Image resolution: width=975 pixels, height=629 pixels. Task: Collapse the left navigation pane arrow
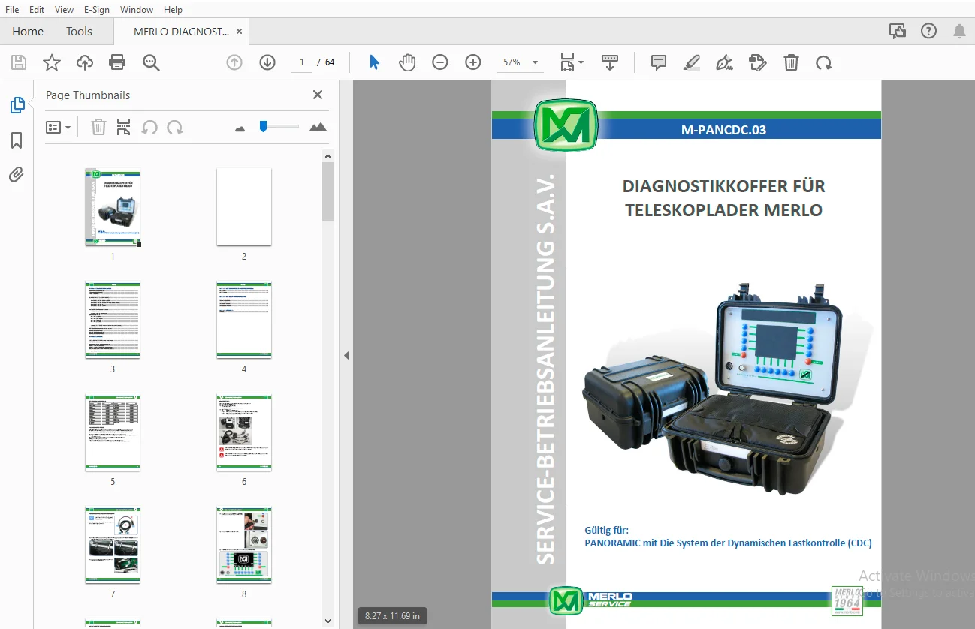346,355
